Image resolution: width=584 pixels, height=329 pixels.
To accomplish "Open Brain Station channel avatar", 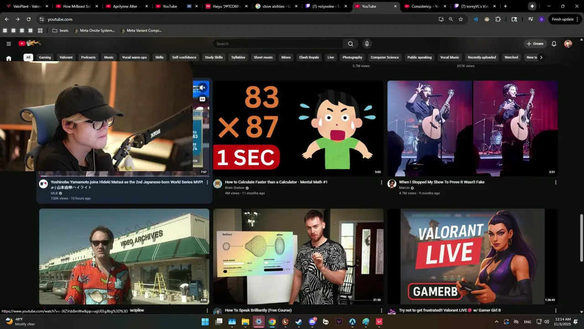I will point(218,184).
